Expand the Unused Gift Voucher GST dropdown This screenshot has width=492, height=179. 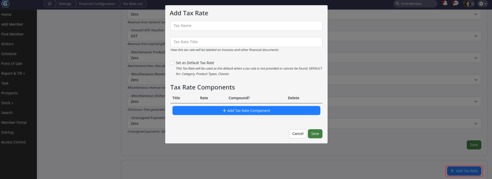pos(476,36)
